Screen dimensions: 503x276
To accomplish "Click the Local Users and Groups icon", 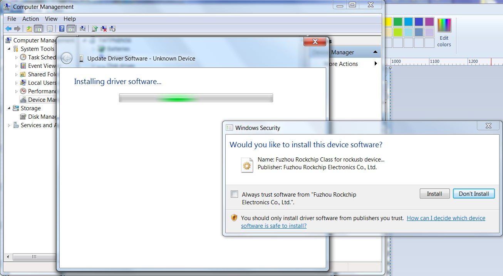I will coord(23,82).
